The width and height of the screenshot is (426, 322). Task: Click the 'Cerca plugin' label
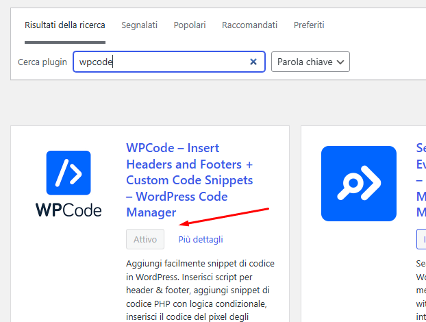pyautogui.click(x=42, y=62)
